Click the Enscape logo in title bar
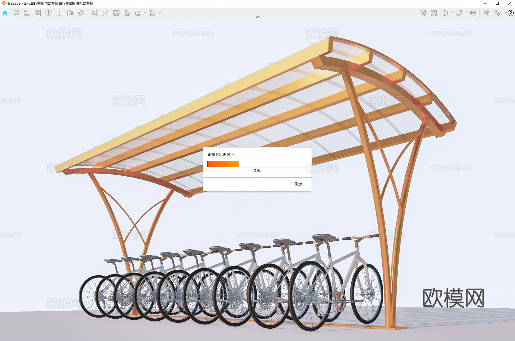Viewport: 515px width, 341px height. pos(4,3)
